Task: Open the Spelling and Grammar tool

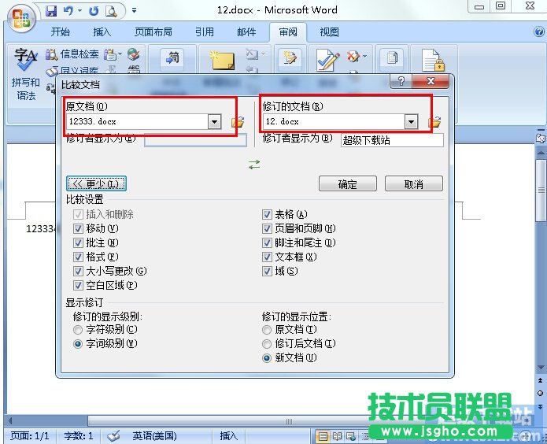Action: [x=24, y=78]
